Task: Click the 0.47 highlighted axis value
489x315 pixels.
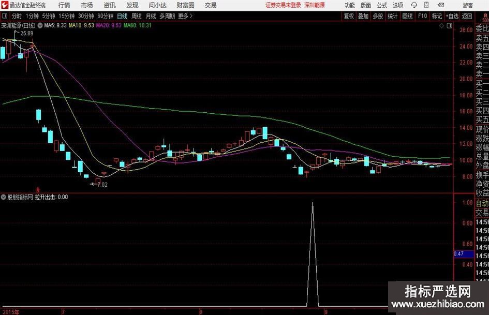Action: coord(464,254)
